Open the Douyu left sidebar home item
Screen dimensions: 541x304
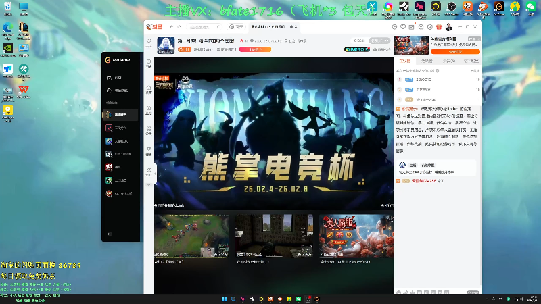point(149,90)
